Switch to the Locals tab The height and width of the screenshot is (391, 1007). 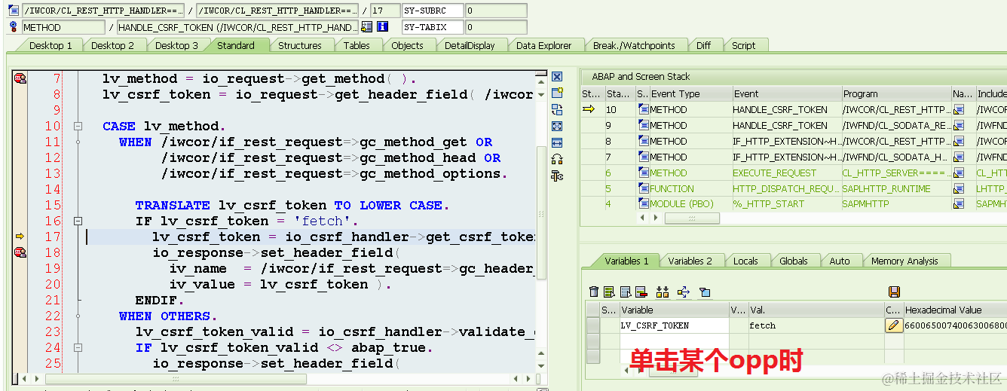745,261
